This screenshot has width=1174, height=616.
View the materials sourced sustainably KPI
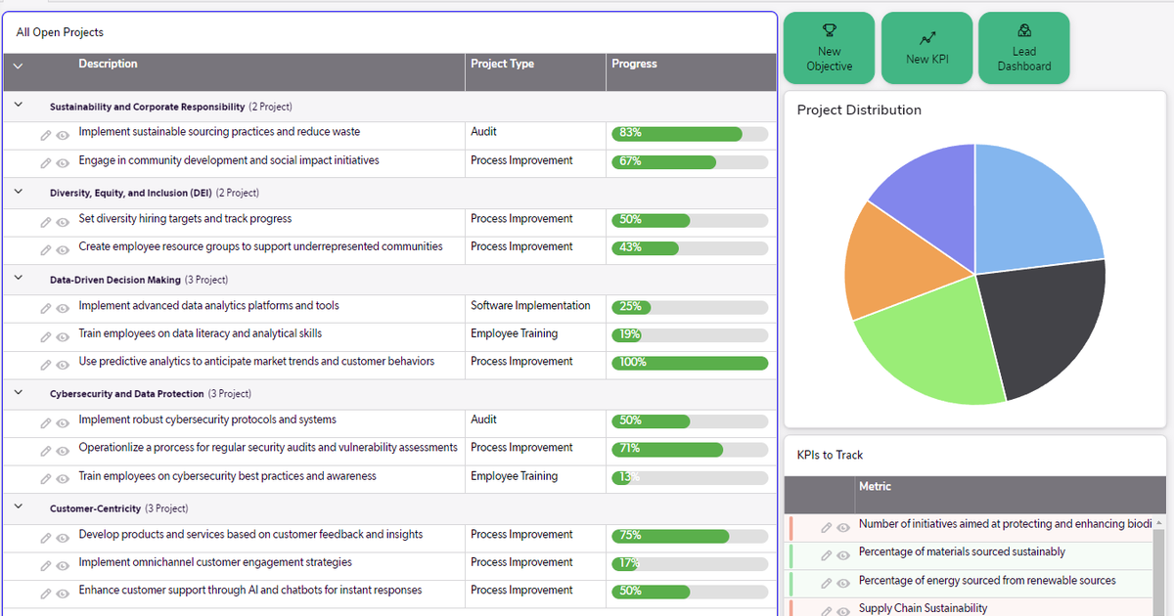click(843, 555)
